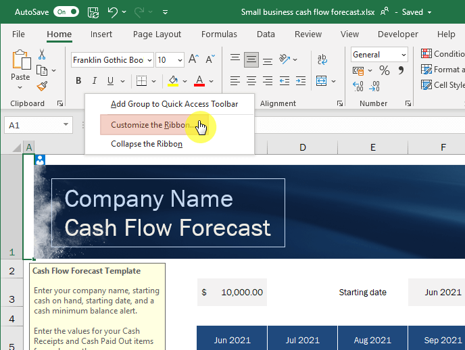Click the Undo arrow icon
The height and width of the screenshot is (350, 465).
(x=113, y=12)
